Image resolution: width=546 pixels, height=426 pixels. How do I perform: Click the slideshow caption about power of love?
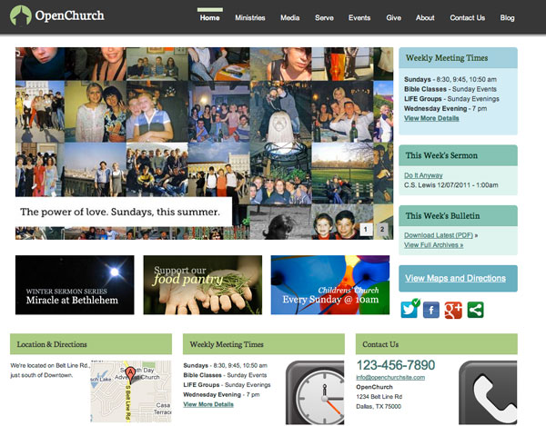(x=120, y=212)
